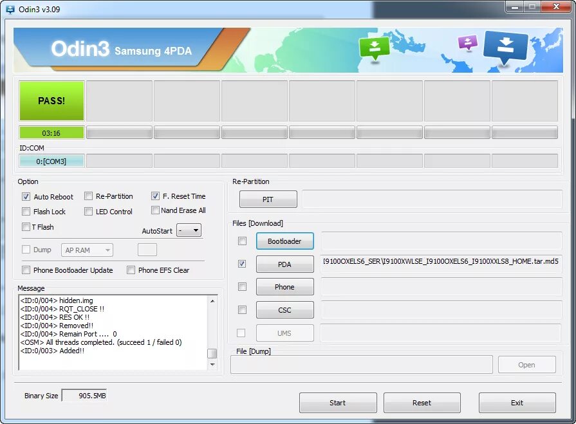576x424 pixels.
Task: Click the Bootloader file path field
Action: [x=441, y=241]
